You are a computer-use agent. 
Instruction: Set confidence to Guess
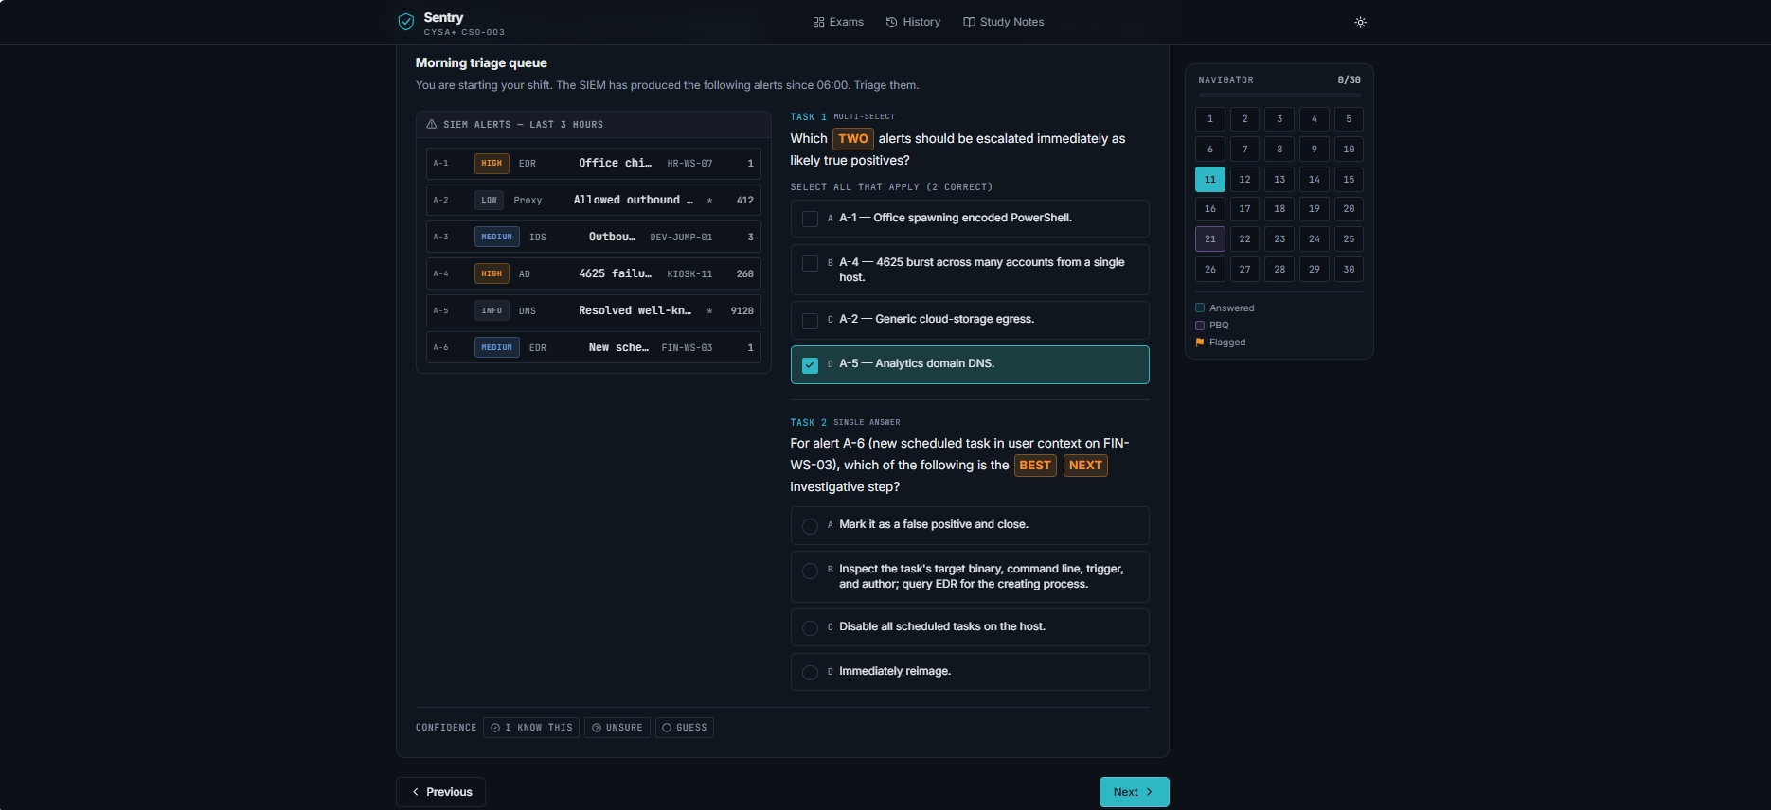(x=684, y=728)
